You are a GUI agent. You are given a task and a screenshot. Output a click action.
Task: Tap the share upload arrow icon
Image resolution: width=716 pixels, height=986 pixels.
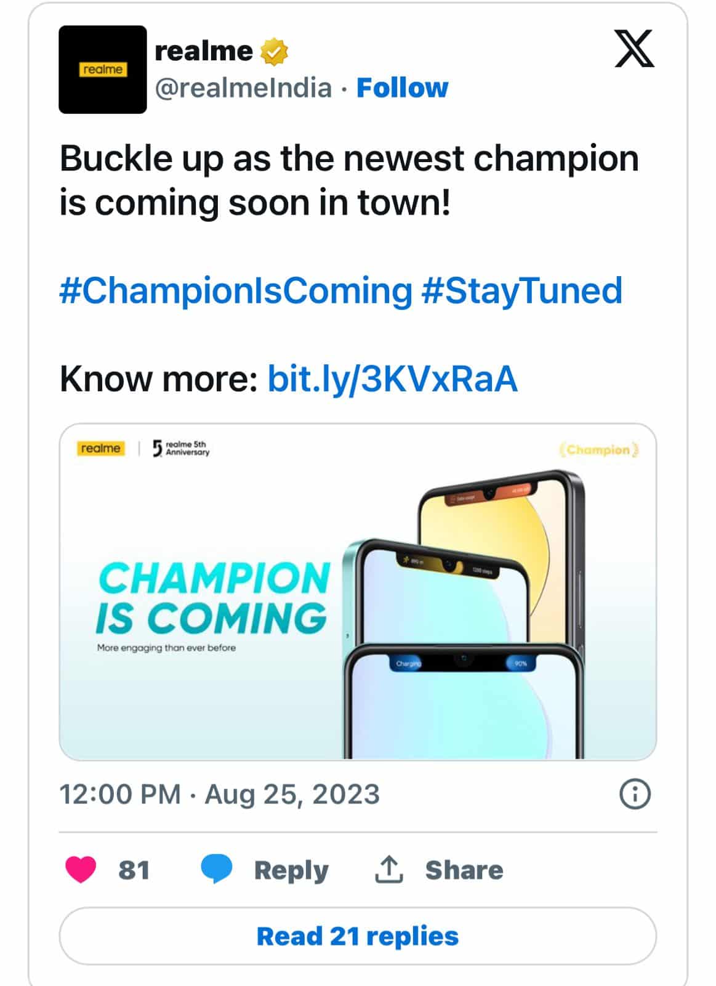pos(389,870)
